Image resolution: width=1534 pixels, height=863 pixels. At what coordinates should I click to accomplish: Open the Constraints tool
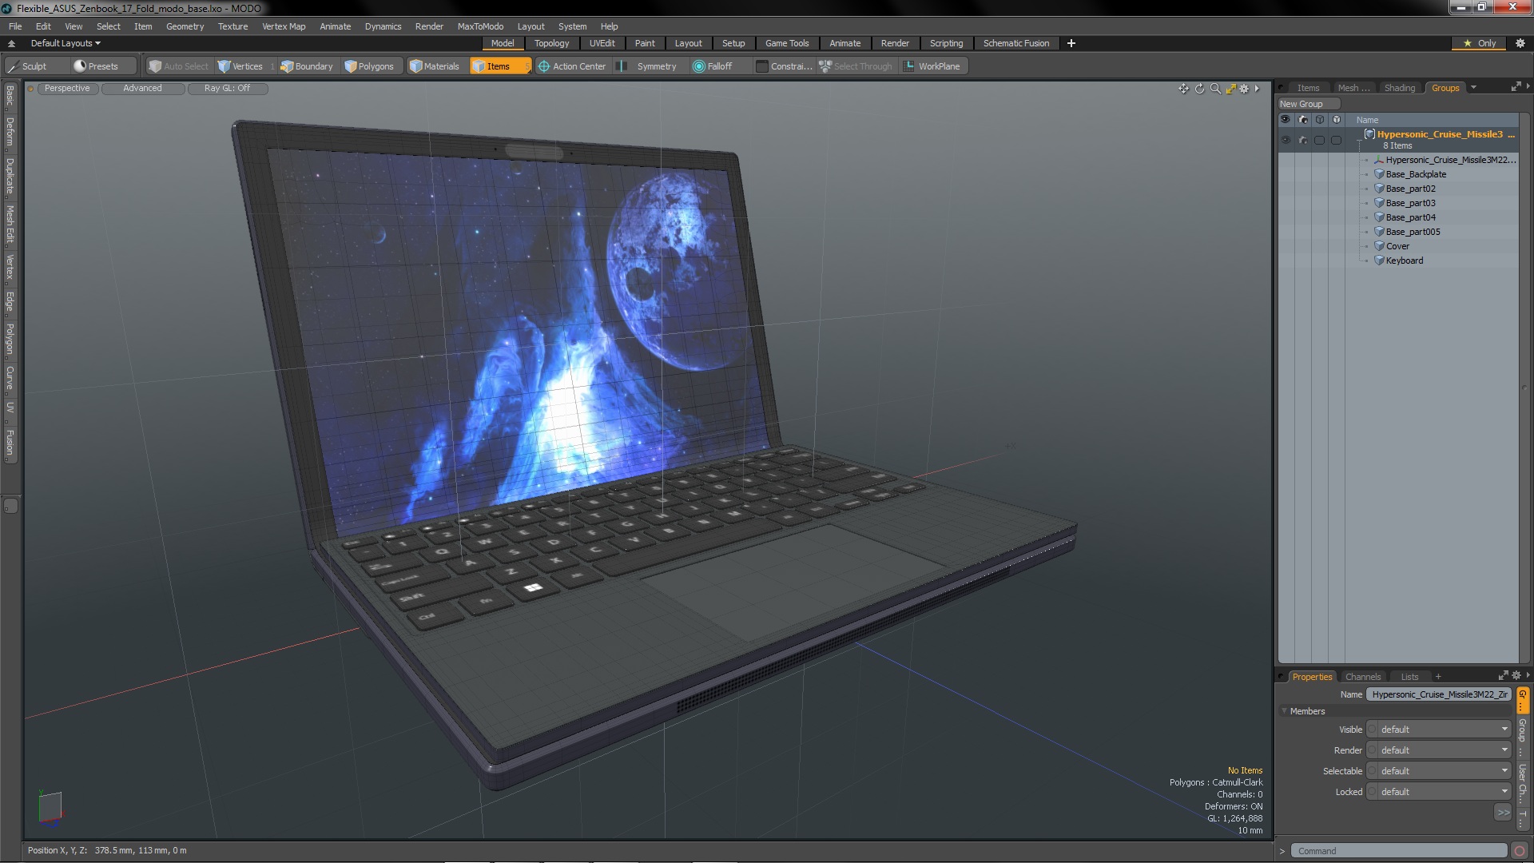click(x=784, y=66)
